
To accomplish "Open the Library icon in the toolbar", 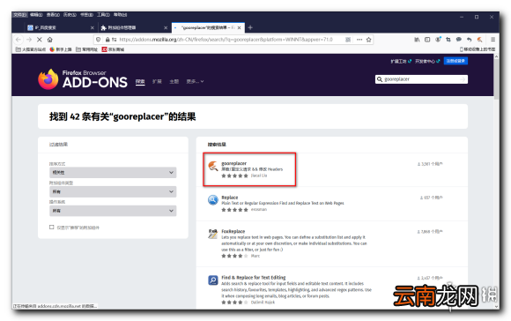I will [x=417, y=40].
